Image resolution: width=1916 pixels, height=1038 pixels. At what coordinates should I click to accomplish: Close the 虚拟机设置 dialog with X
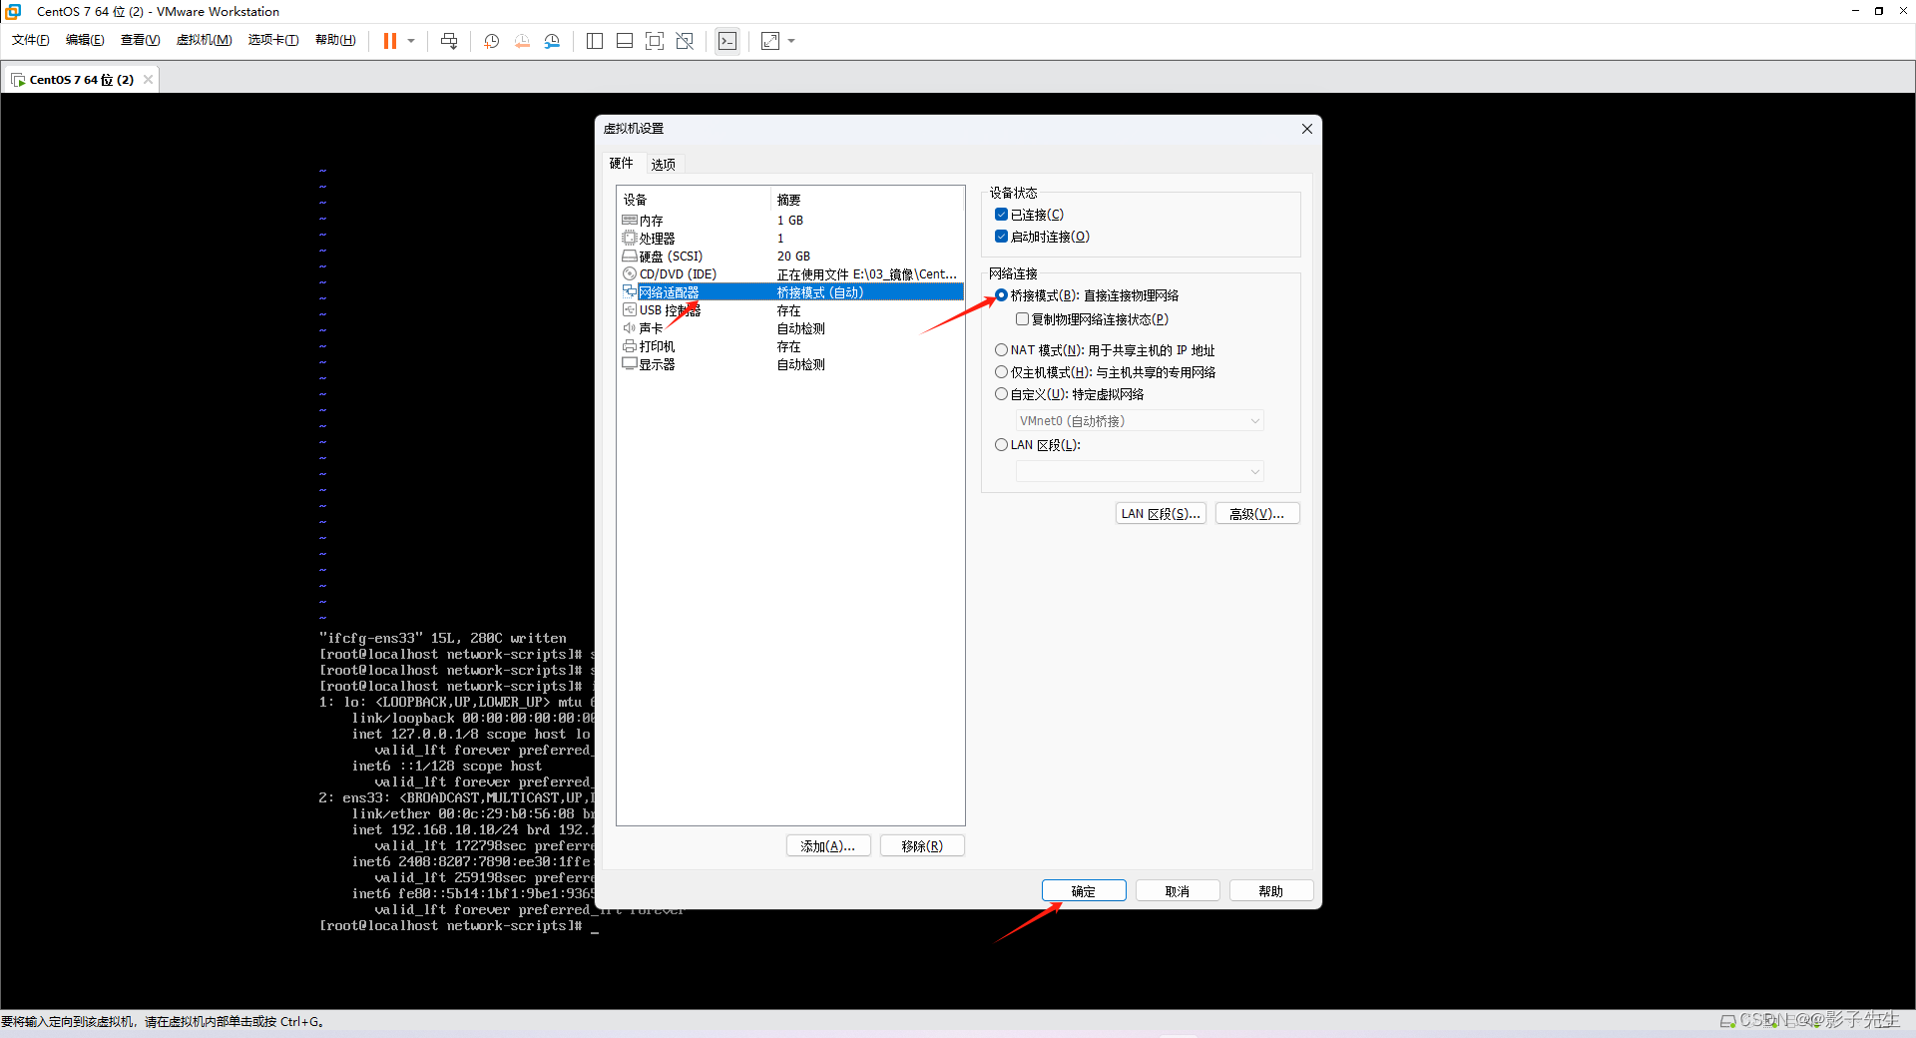tap(1307, 129)
